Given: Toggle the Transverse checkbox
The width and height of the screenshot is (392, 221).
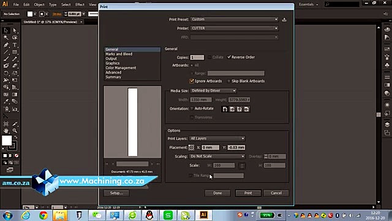Looking at the screenshot, I should 192,117.
